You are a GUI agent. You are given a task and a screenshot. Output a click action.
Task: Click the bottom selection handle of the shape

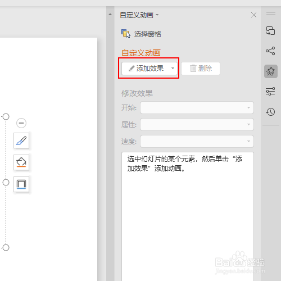(6, 247)
